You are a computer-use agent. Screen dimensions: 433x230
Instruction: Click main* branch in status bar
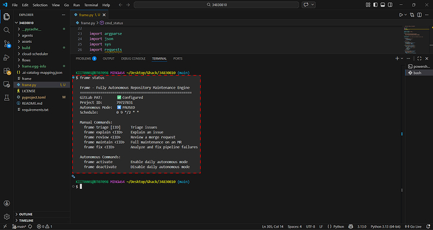pos(19,226)
